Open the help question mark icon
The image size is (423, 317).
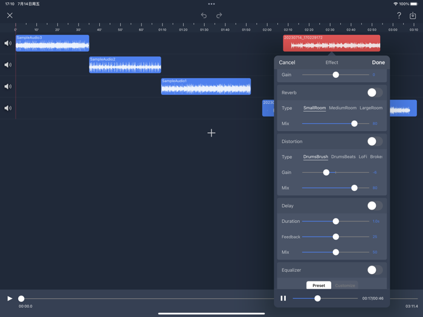coord(399,15)
